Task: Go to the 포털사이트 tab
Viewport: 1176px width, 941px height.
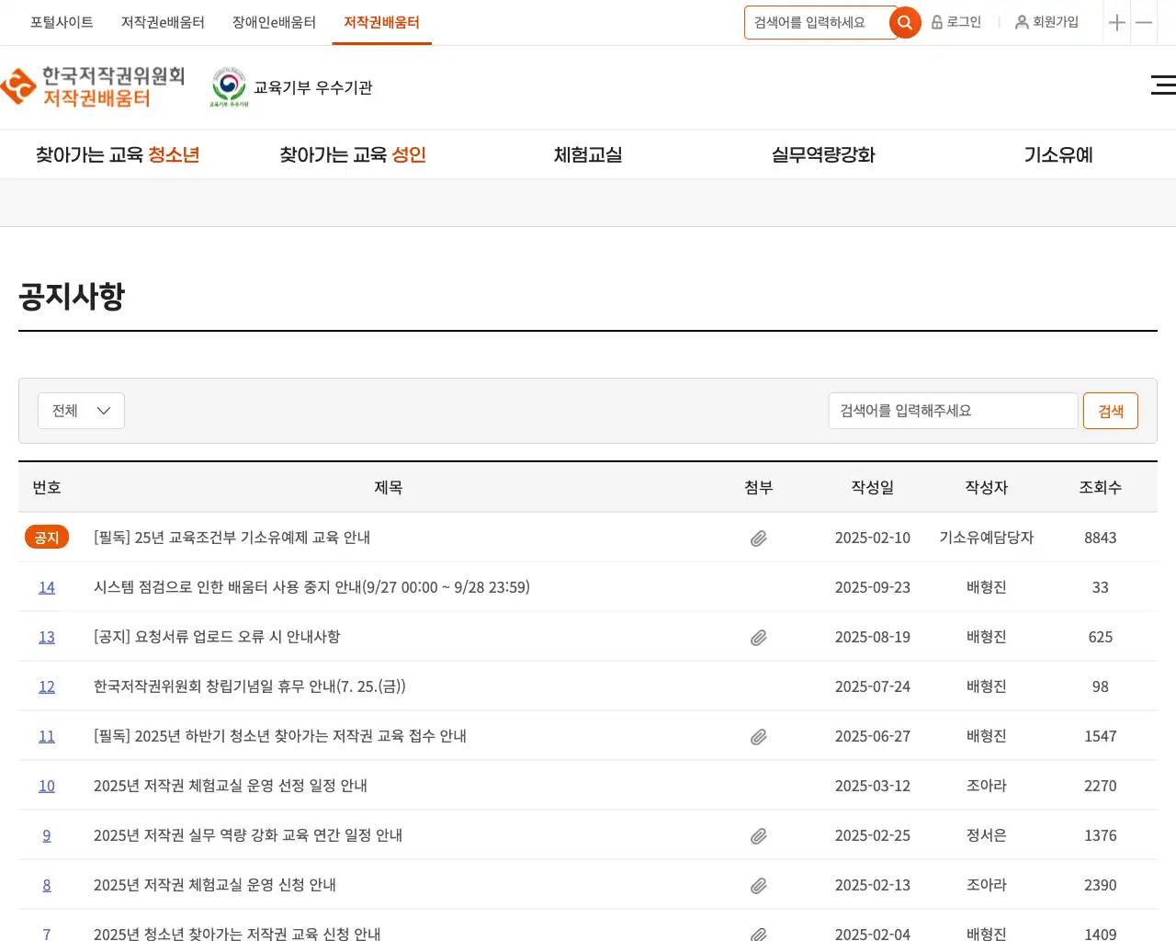Action: (x=62, y=23)
